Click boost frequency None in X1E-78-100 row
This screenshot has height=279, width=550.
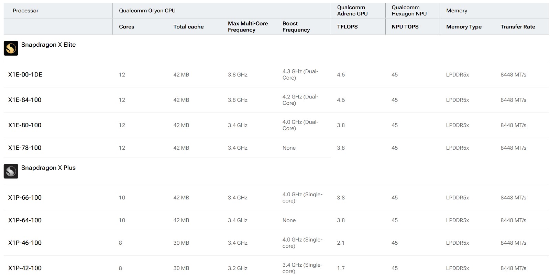pyautogui.click(x=289, y=148)
